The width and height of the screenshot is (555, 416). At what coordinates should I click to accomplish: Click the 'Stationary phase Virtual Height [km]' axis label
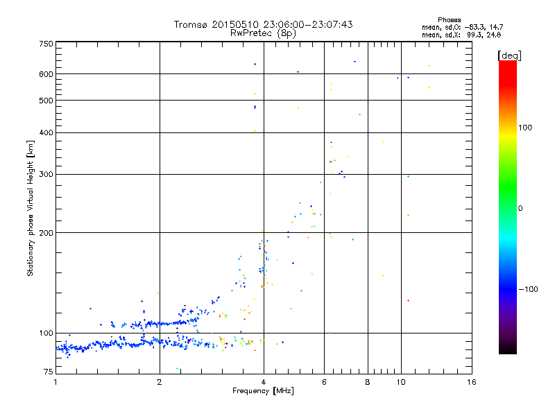pos(31,208)
